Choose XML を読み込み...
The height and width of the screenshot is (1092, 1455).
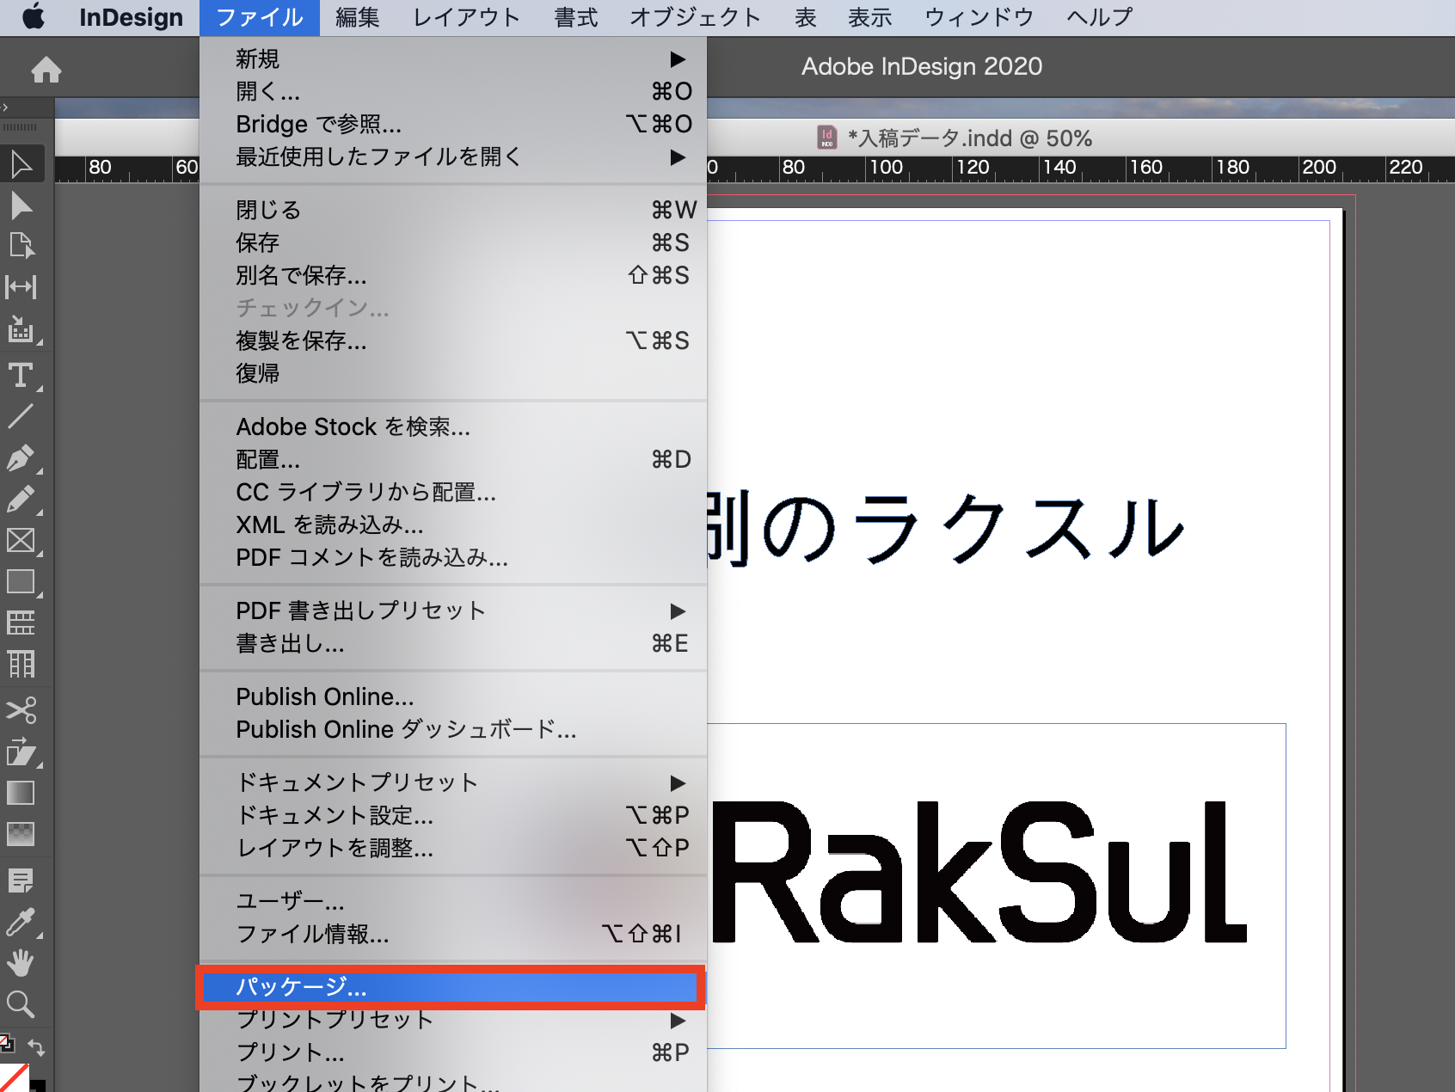pos(453,525)
